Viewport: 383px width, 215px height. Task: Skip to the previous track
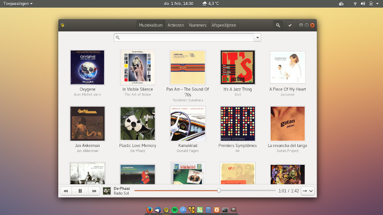tap(66, 191)
